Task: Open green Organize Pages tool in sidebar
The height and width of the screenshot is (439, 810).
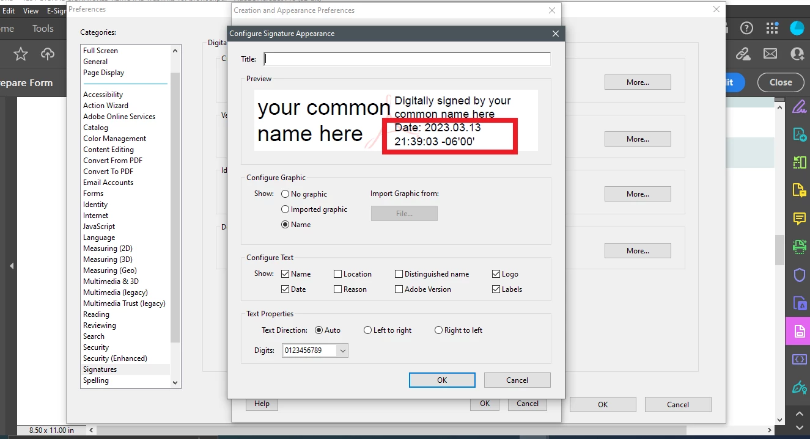Action: 799,162
